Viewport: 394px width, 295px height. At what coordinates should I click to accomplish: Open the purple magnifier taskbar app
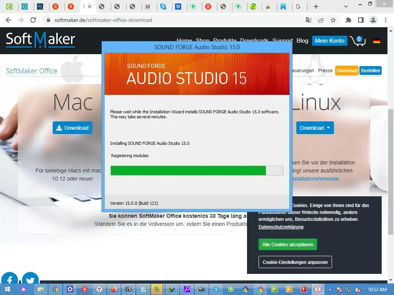click(x=187, y=290)
